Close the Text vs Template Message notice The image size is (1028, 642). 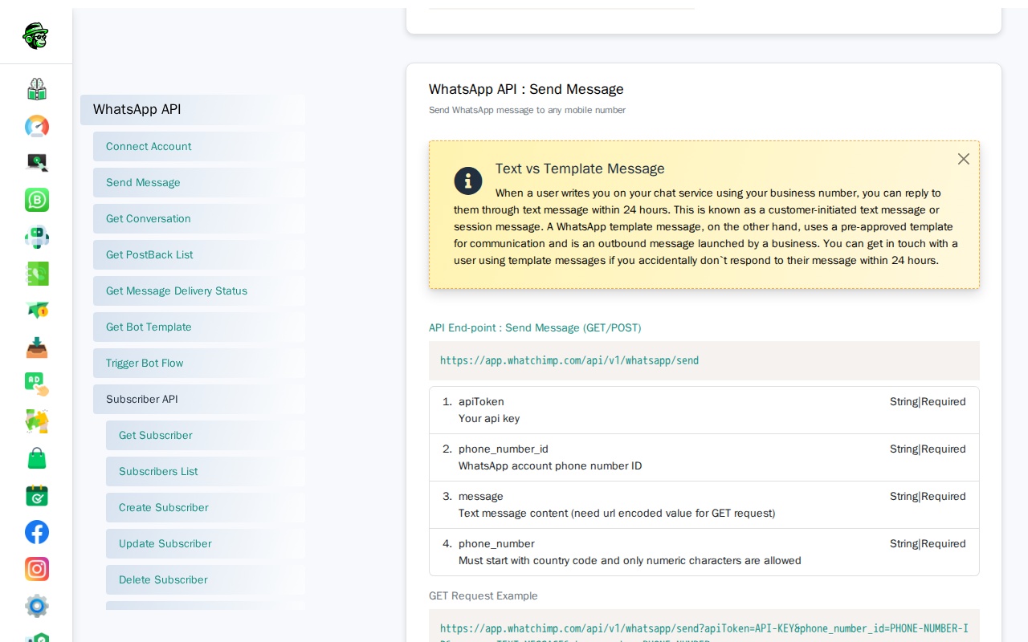point(964,159)
